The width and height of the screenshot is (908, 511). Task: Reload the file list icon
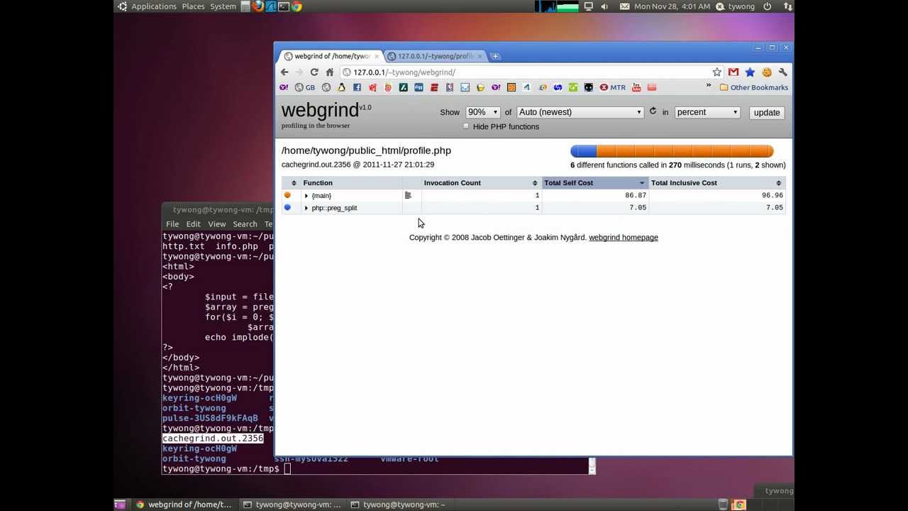[x=653, y=111]
